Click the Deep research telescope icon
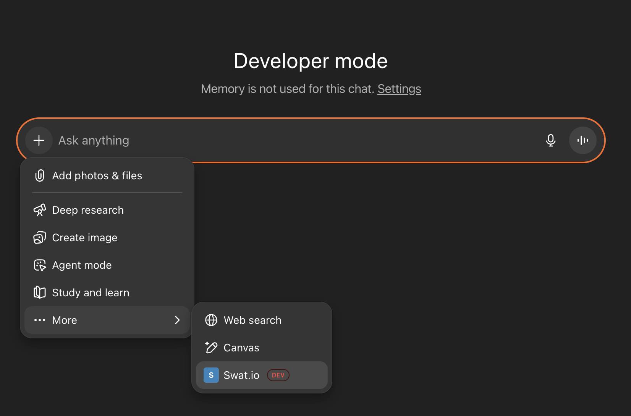 click(40, 210)
